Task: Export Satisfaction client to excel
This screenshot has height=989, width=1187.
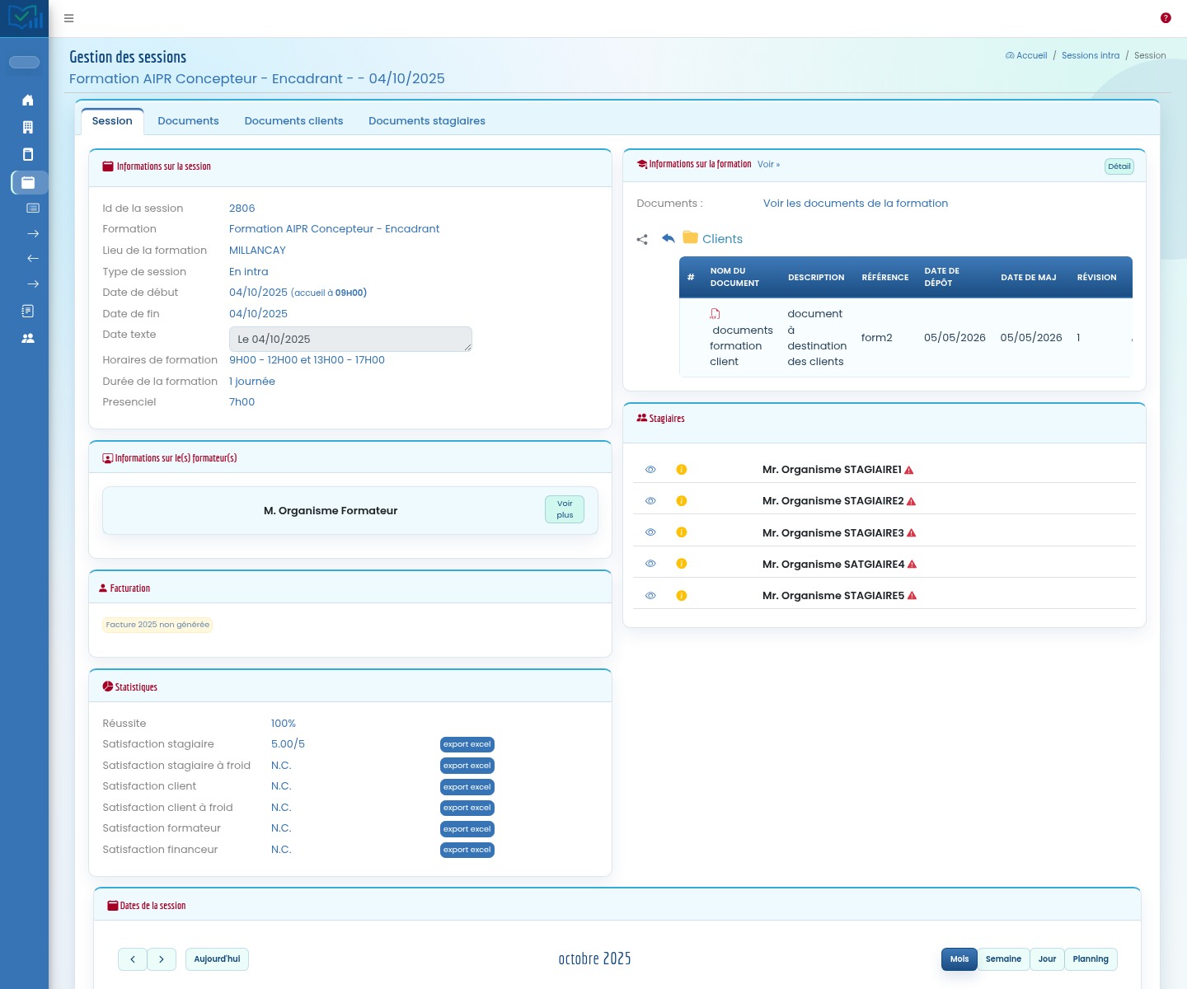Action: [x=467, y=787]
